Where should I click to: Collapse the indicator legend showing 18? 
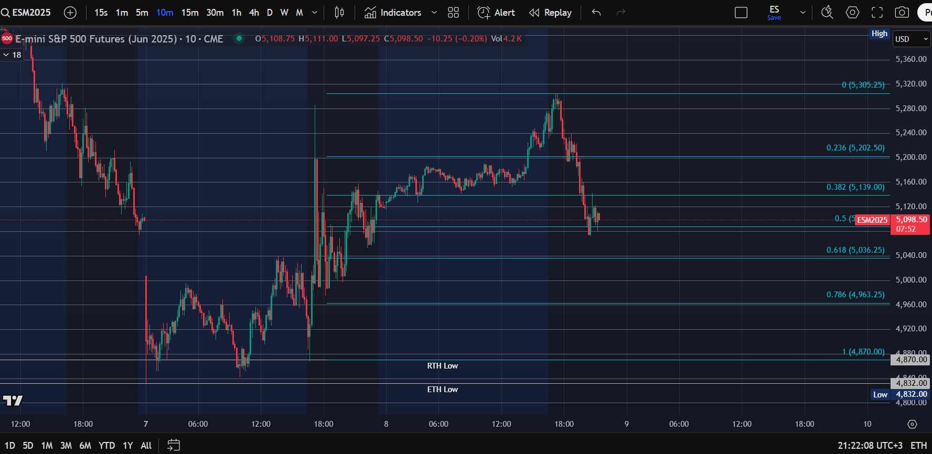[x=6, y=55]
